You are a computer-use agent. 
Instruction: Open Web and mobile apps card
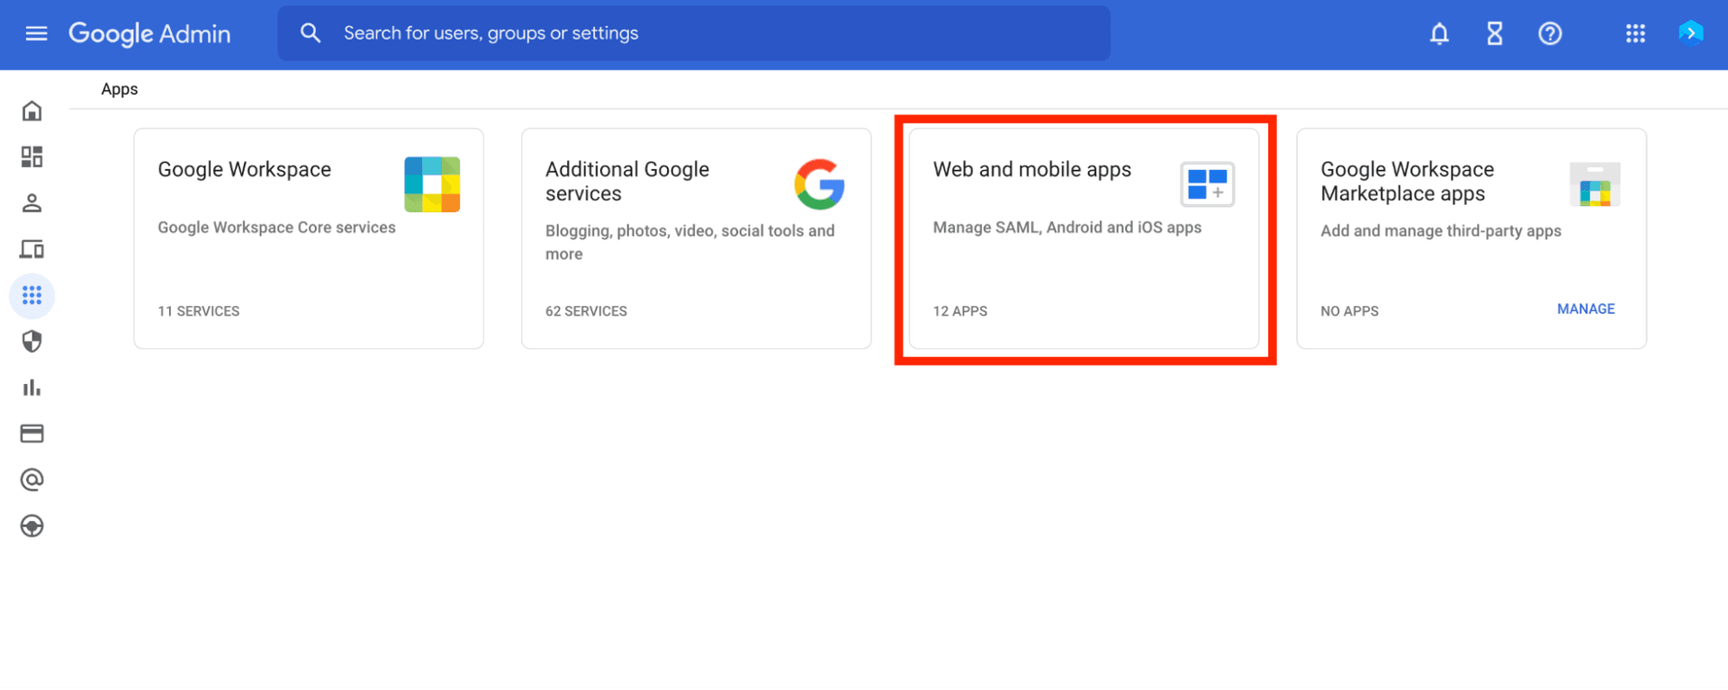coord(1084,238)
